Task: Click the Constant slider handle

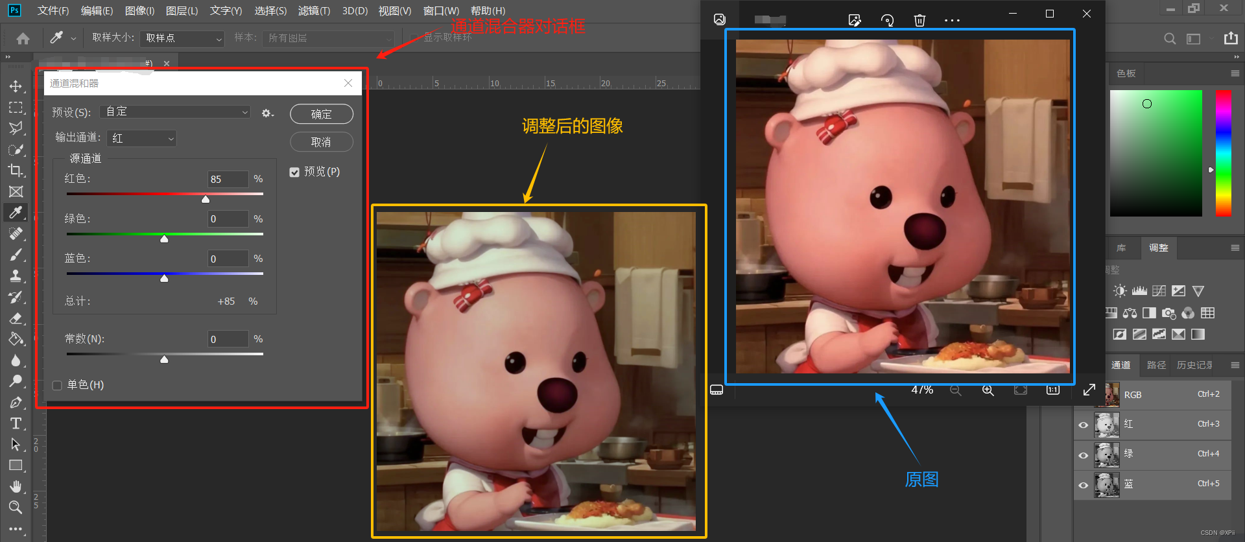Action: coord(164,359)
